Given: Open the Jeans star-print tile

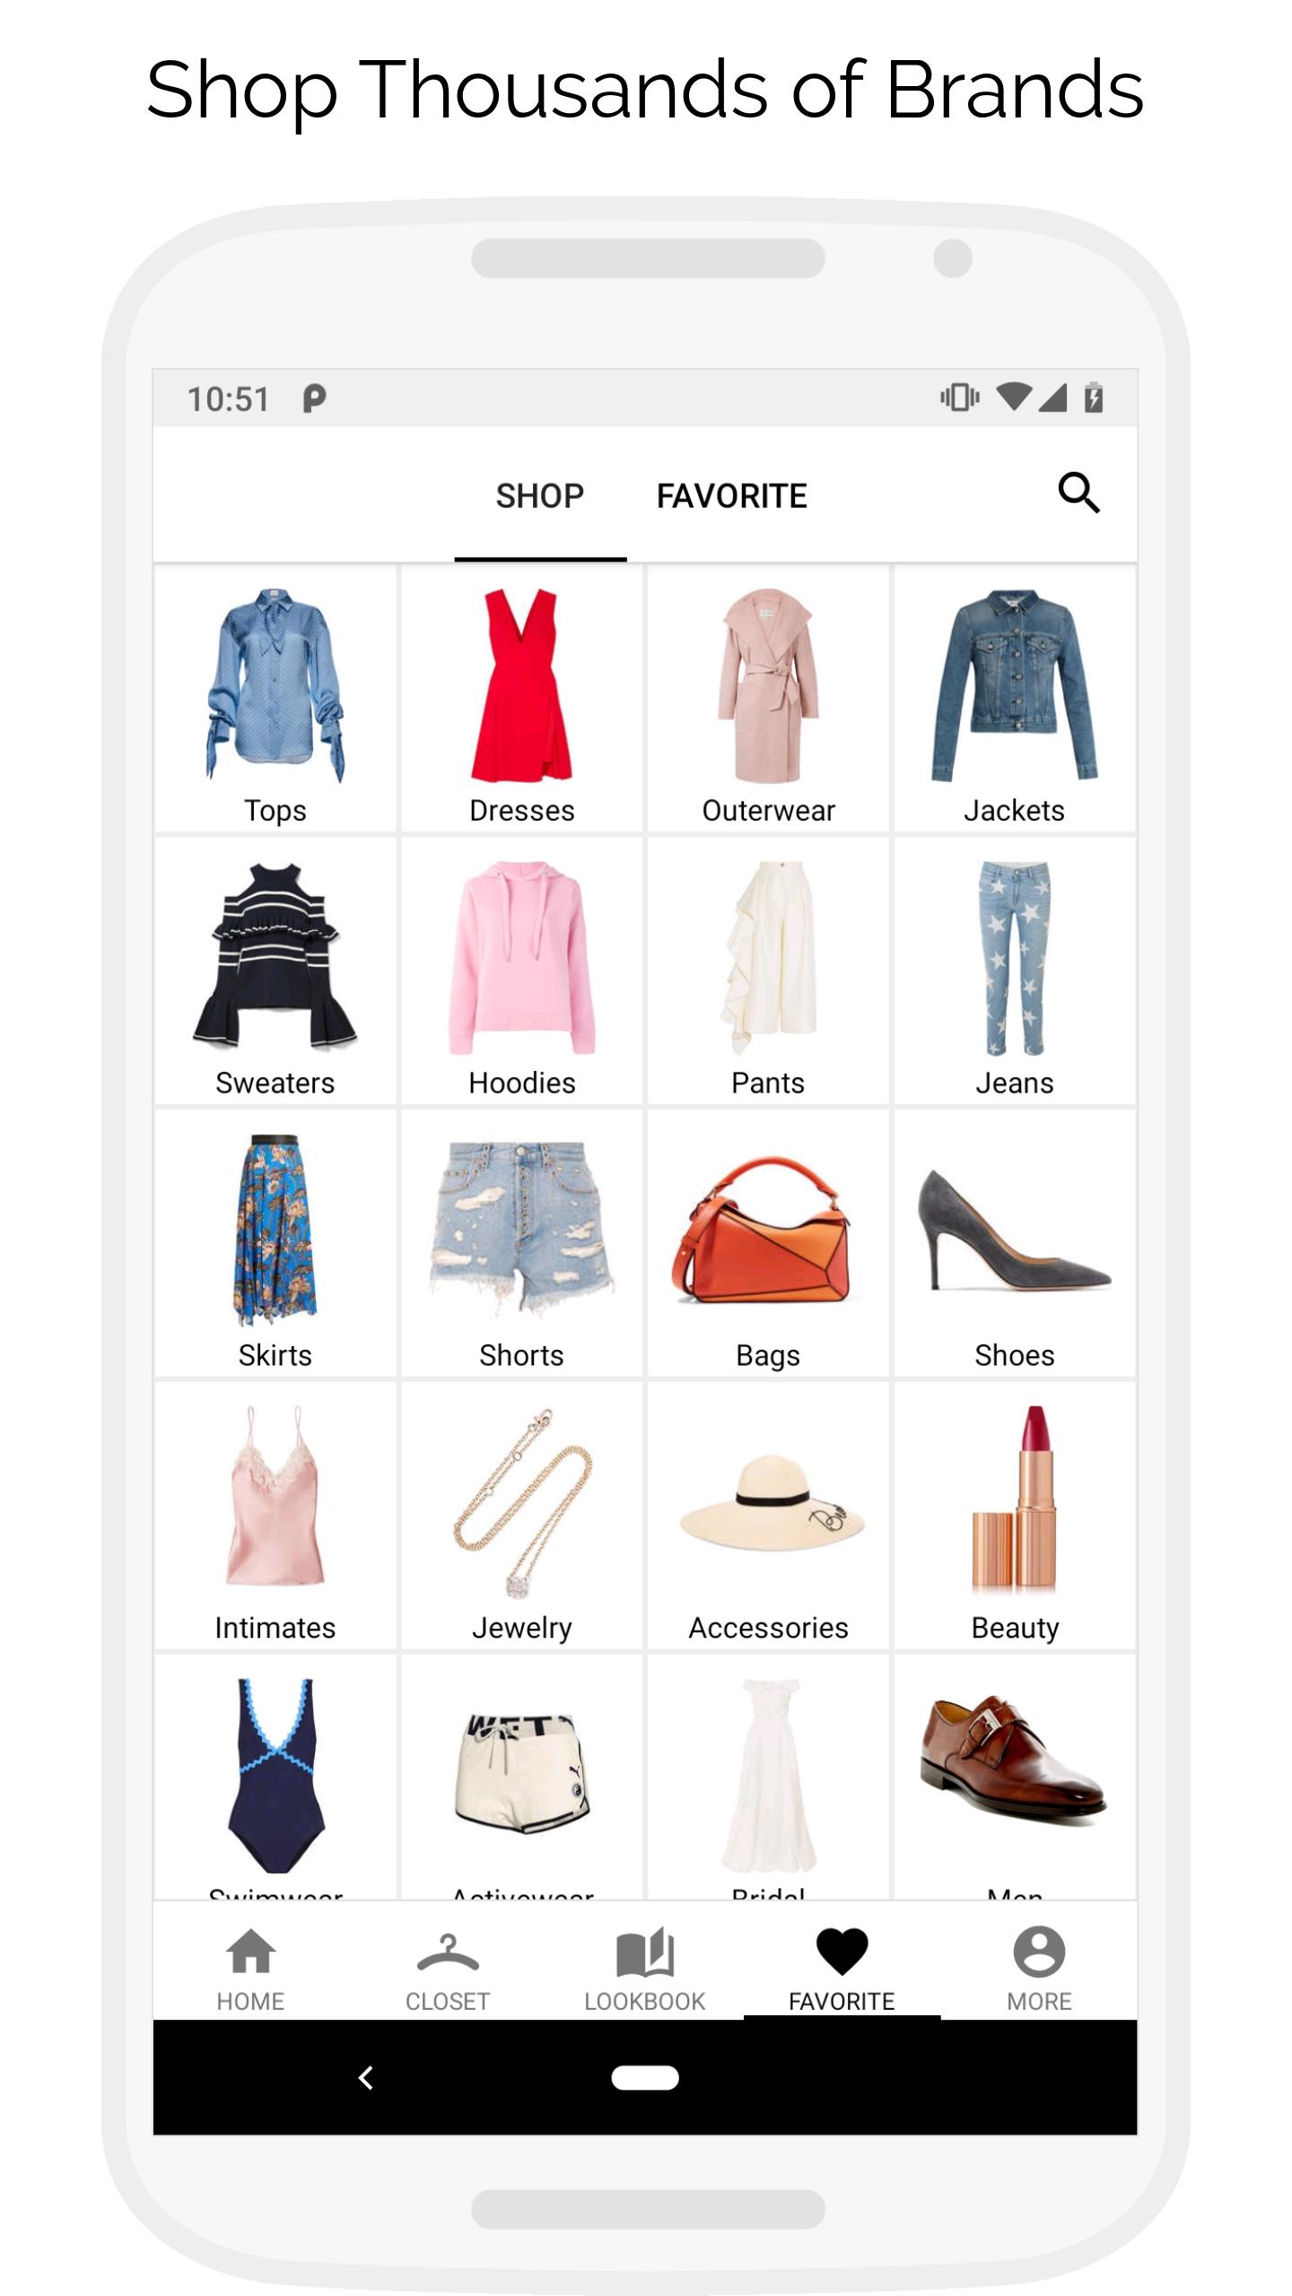Looking at the screenshot, I should tap(1015, 971).
